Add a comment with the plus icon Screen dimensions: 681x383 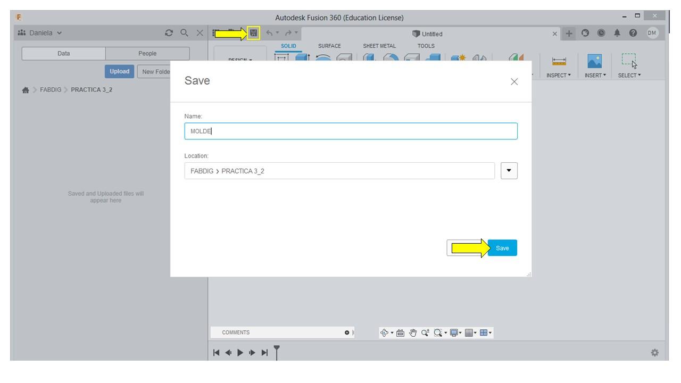[x=347, y=333]
